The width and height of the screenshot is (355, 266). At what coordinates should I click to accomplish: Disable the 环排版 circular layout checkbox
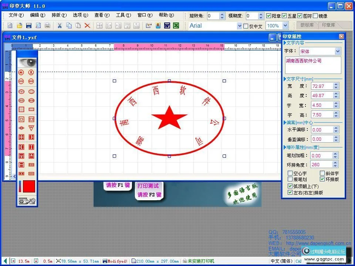323,179
